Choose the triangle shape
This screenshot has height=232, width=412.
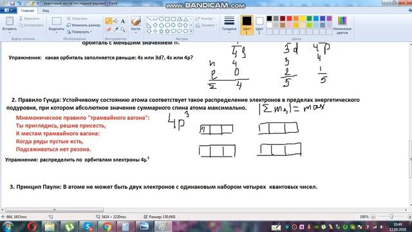click(186, 19)
